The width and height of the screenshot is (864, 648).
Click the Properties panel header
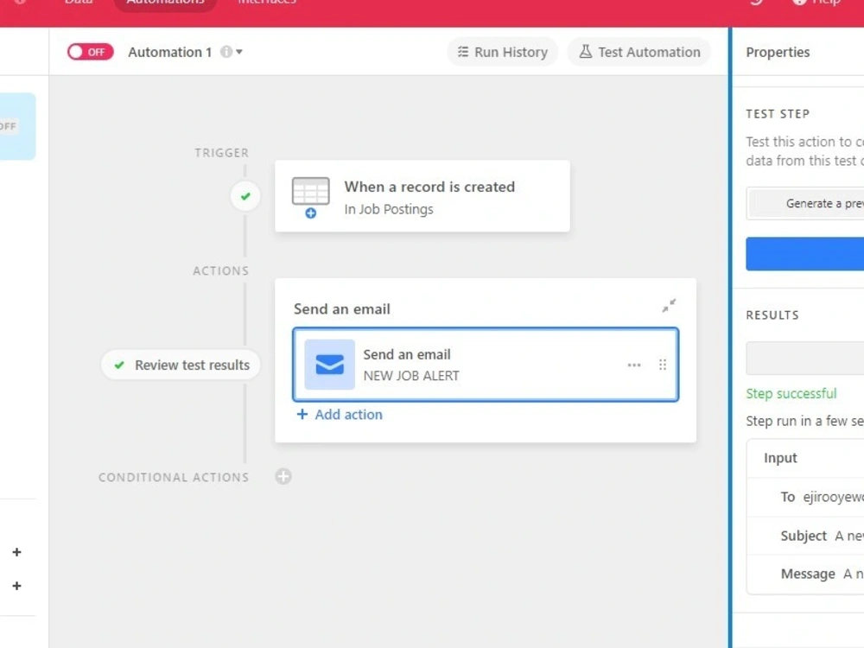tap(778, 53)
